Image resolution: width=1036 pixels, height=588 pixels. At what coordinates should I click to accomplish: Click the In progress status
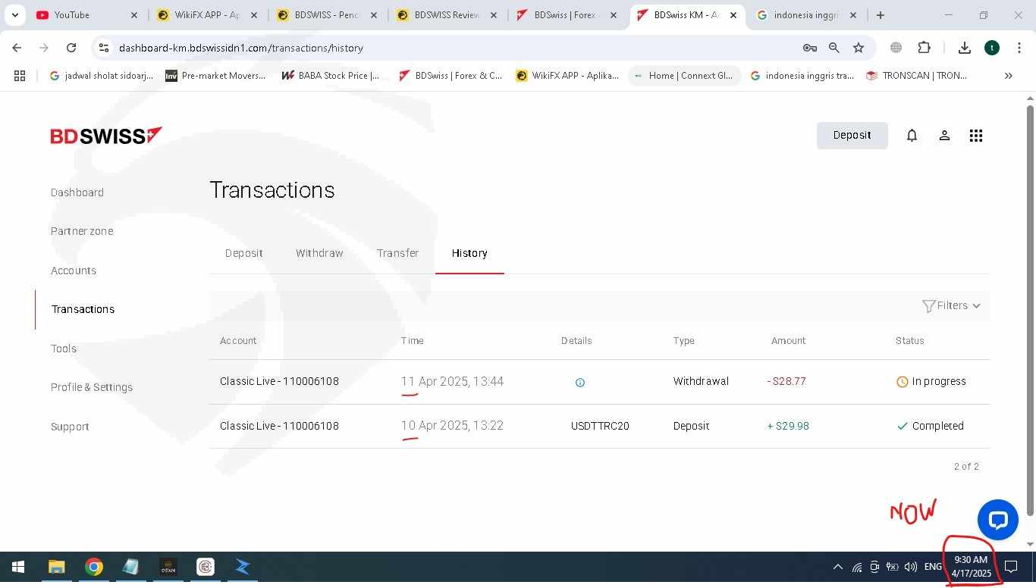(931, 382)
